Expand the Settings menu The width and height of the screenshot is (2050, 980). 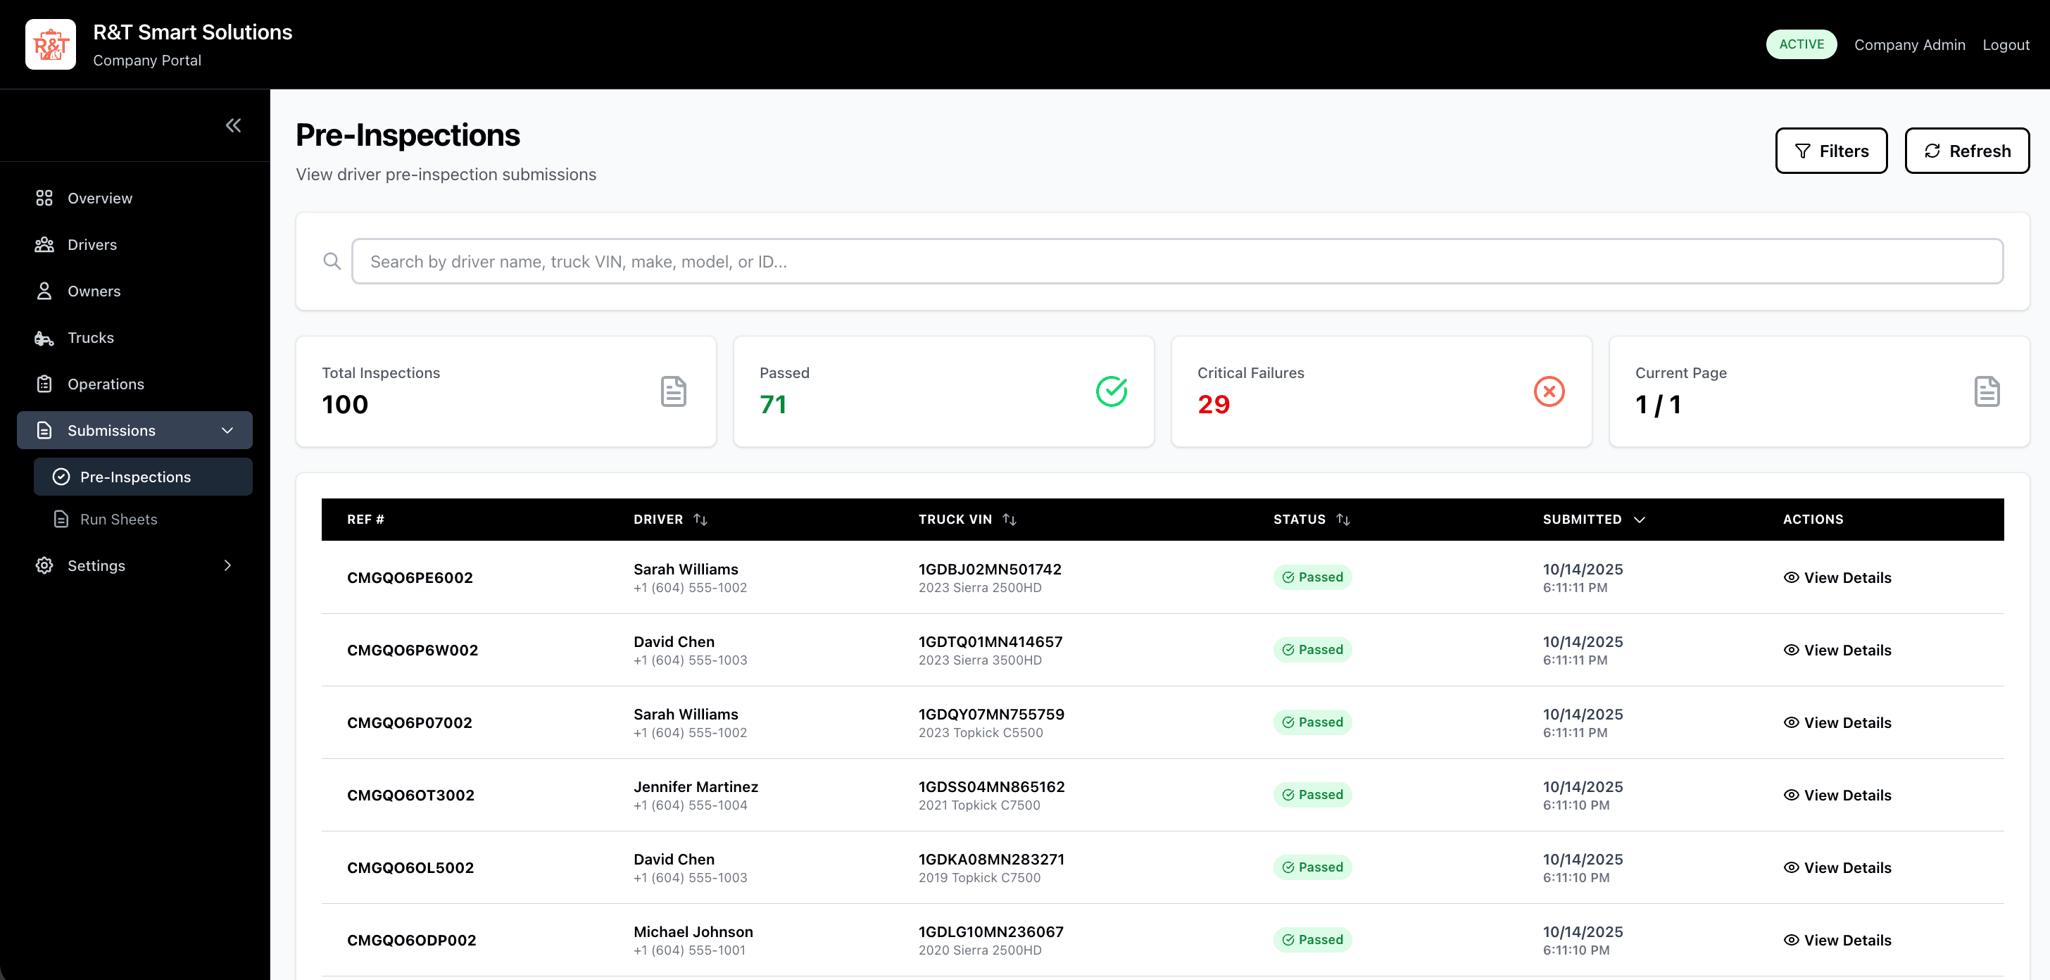pyautogui.click(x=227, y=565)
